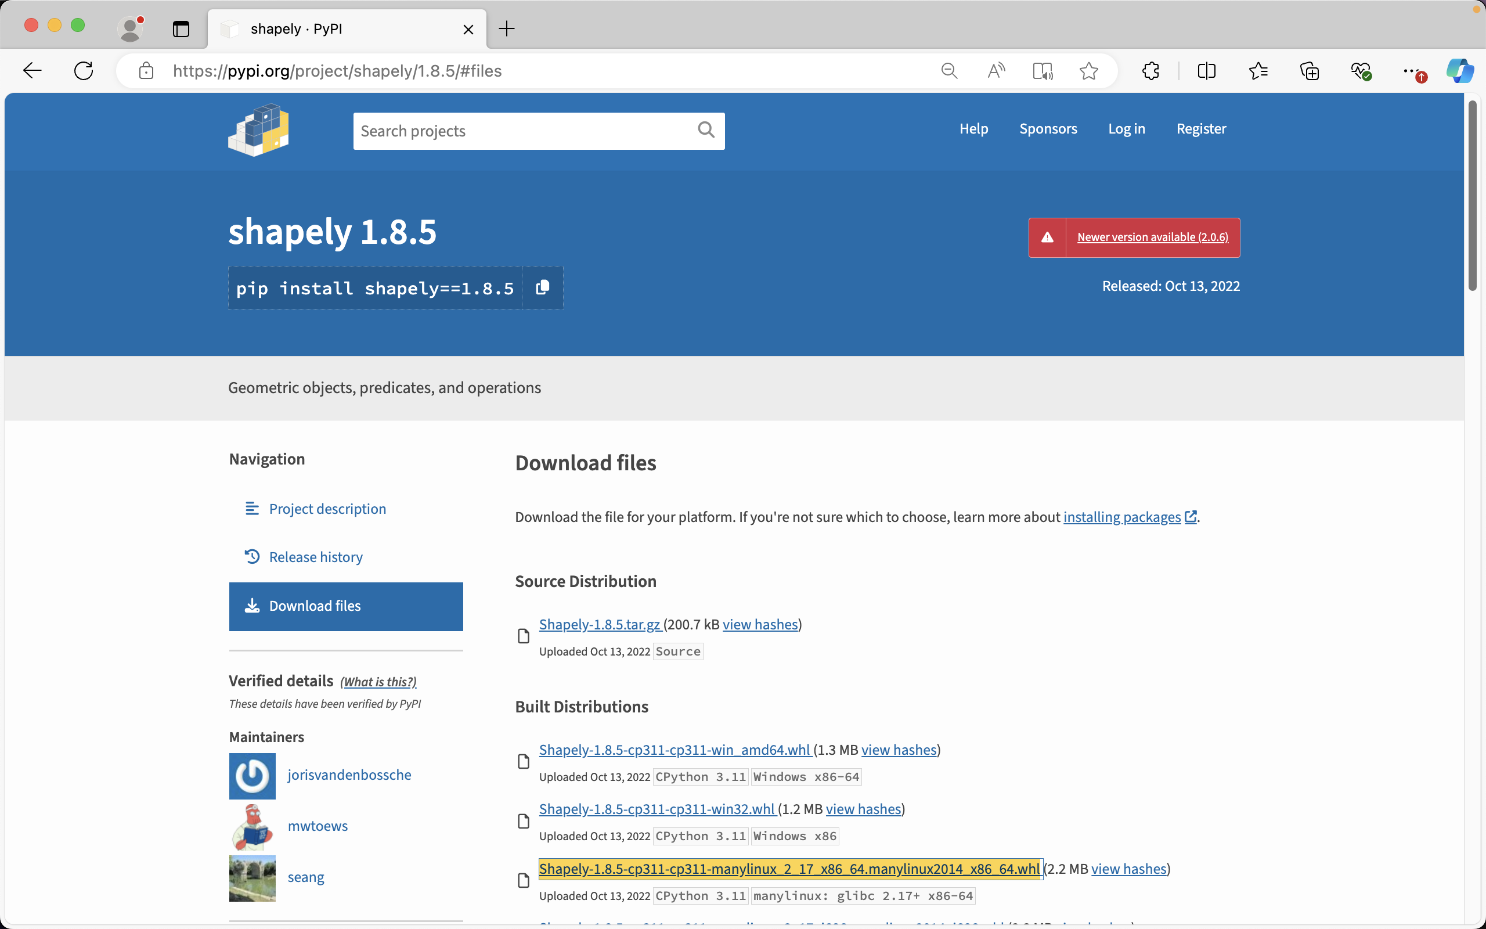Click the 'pip install shapely==1.8.5' text

pos(375,288)
